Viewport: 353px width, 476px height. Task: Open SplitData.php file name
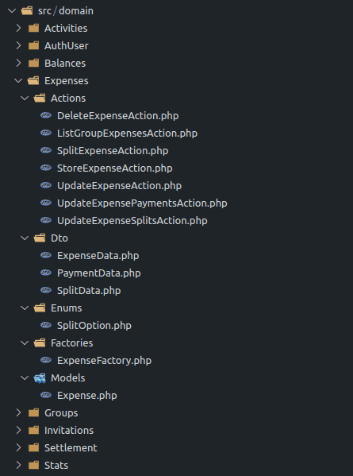(89, 291)
